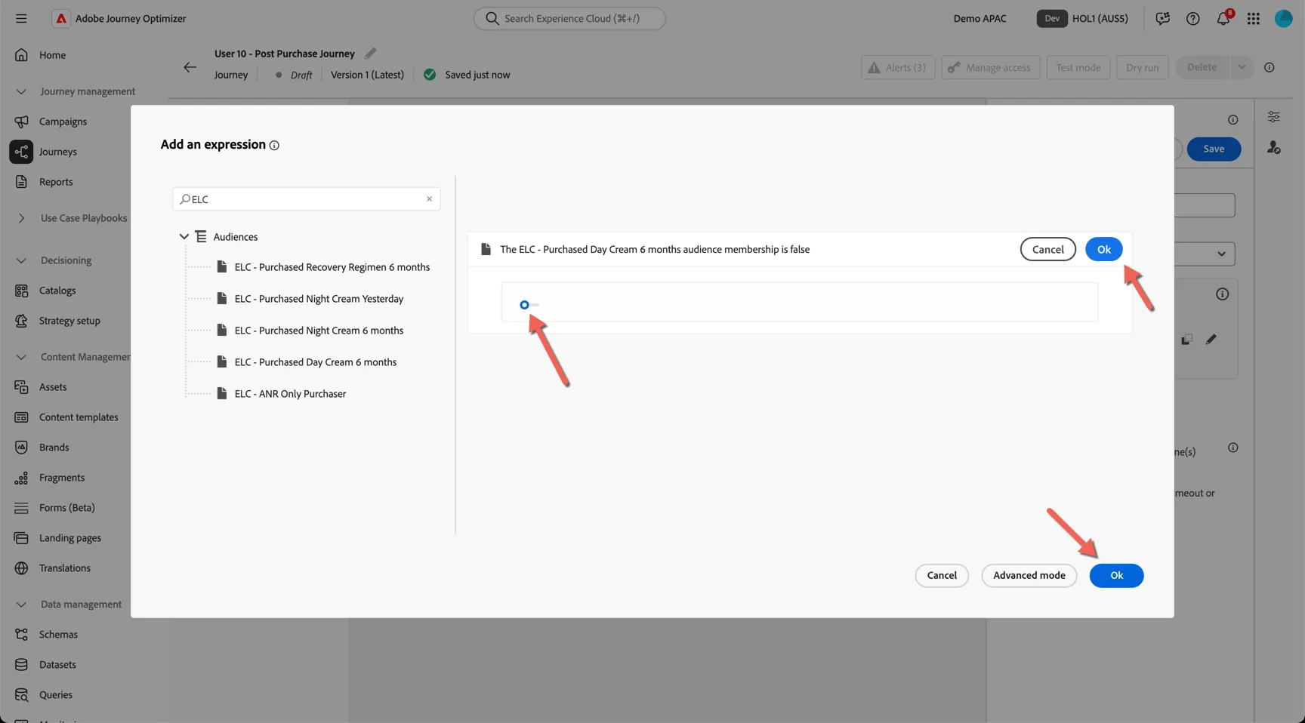Open Translations in the sidebar
This screenshot has height=723, width=1305.
coord(65,568)
